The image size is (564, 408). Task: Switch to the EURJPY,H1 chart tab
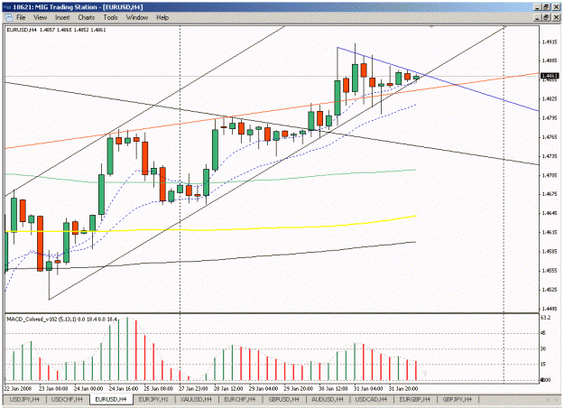click(x=153, y=399)
